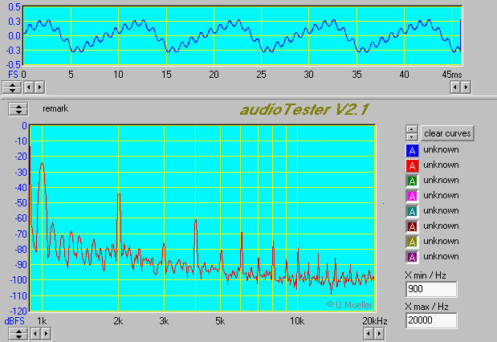This screenshot has width=497, height=342.
Task: Click the left arrow under the 45ms waveform end
Action: pos(455,88)
